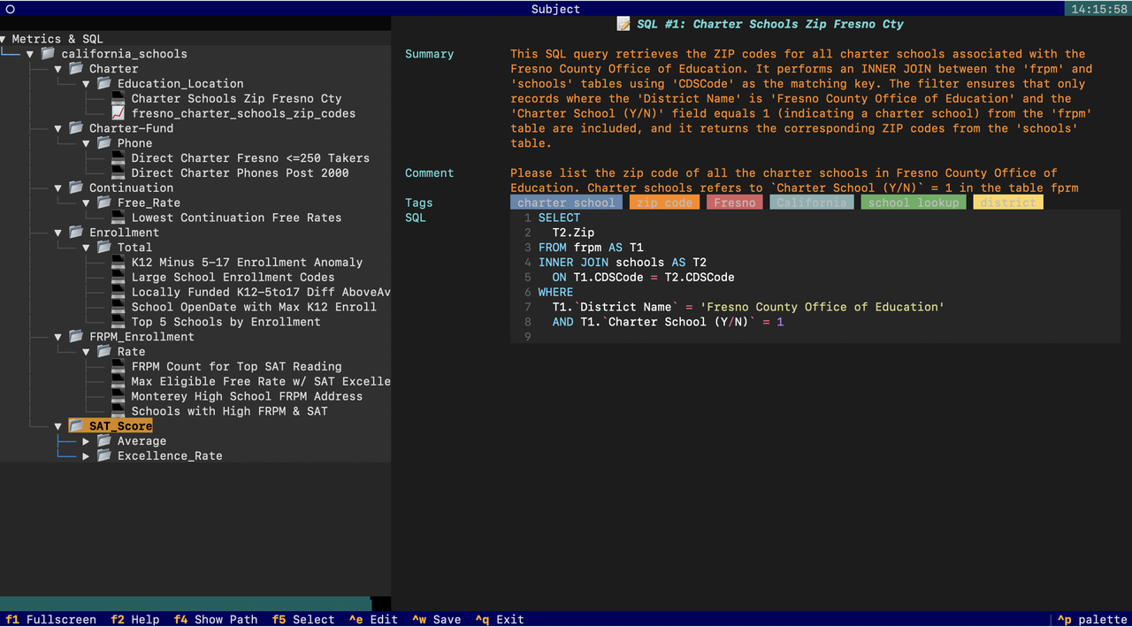
Task: Expand the Excellence_Rate tree node
Action: click(86, 456)
